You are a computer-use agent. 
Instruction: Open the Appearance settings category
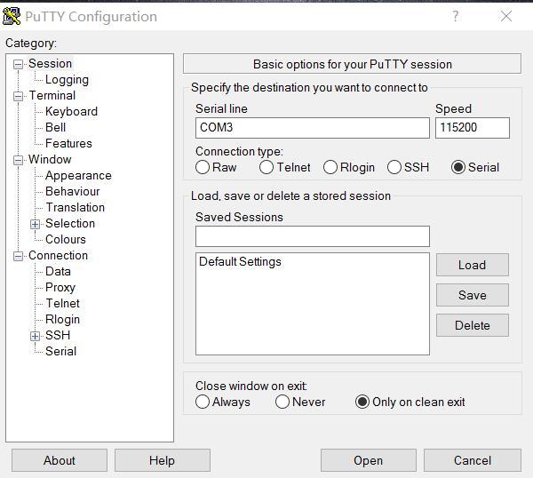[x=78, y=175]
